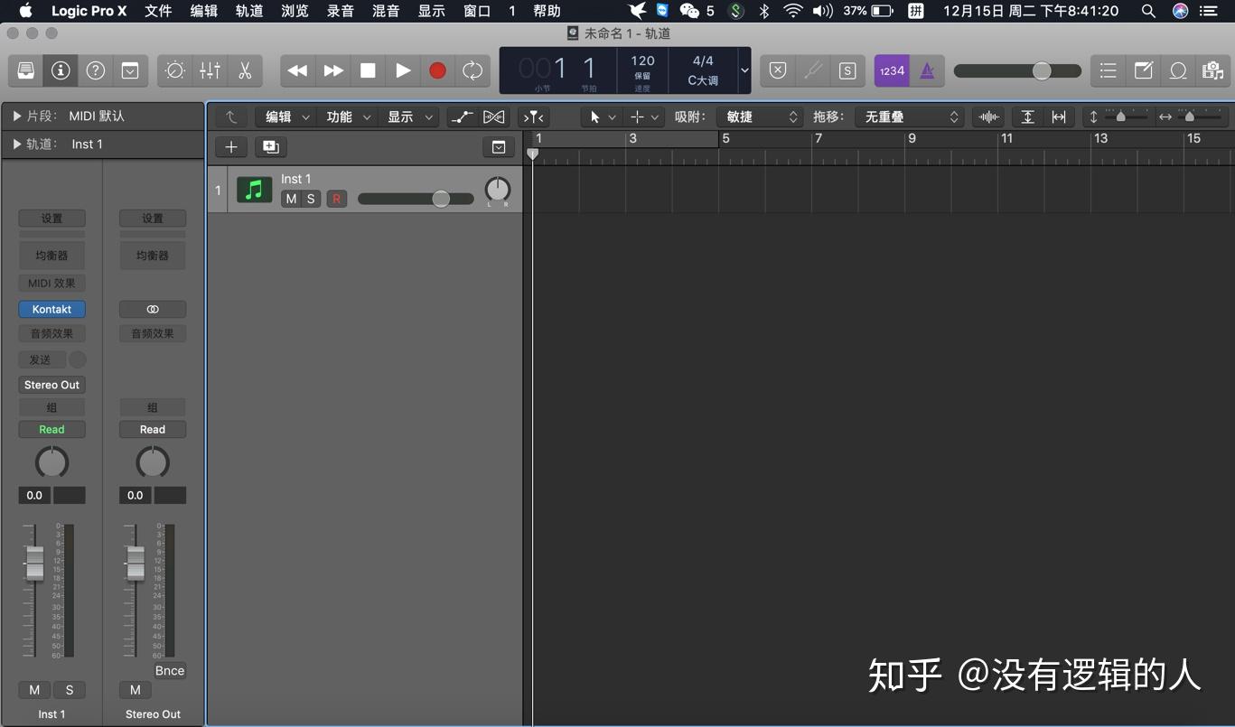Open List Editors icon

click(1109, 70)
